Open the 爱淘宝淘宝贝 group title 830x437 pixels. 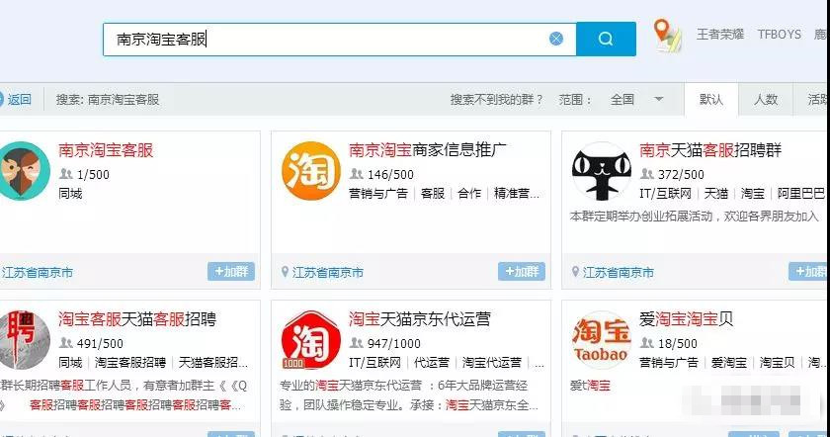tap(687, 319)
